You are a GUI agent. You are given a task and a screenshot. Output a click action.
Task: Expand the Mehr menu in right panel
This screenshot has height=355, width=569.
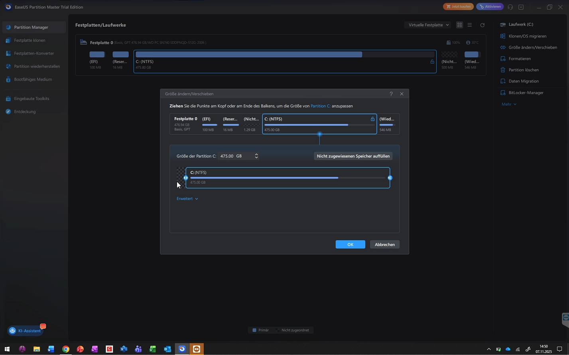(x=509, y=104)
